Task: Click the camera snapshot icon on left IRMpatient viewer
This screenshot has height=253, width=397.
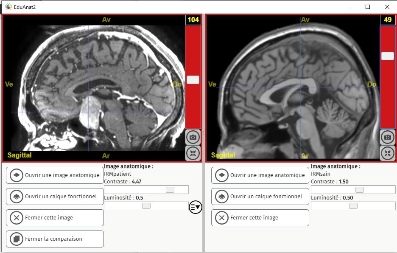Action: [x=193, y=137]
